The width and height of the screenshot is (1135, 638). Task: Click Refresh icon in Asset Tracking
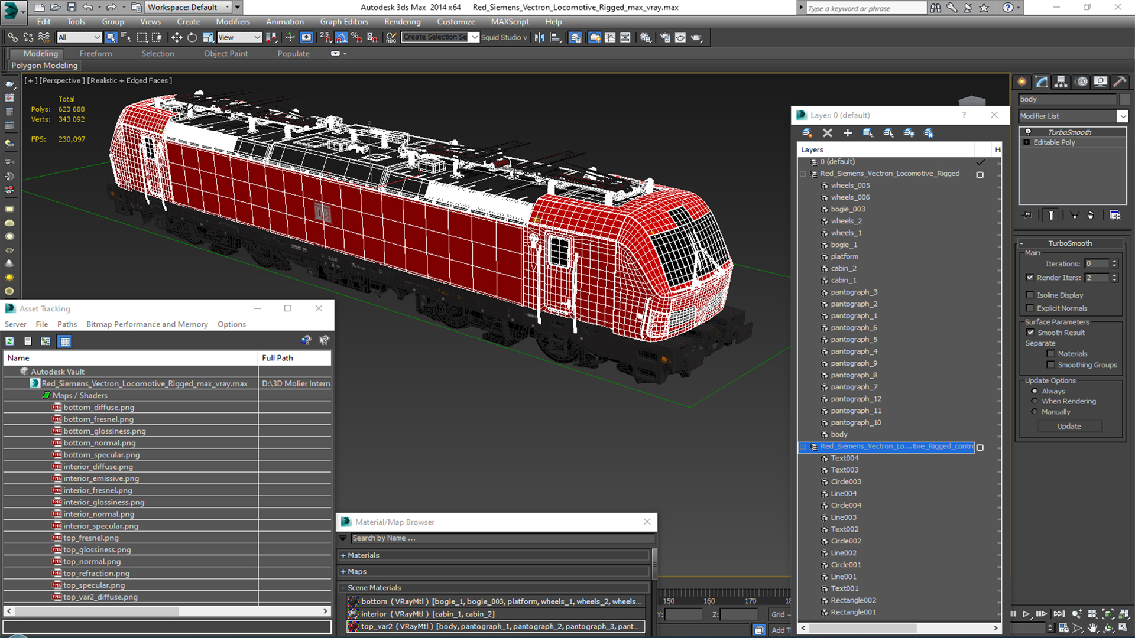point(10,341)
